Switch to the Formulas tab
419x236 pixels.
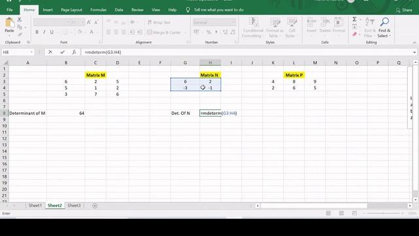pos(98,10)
